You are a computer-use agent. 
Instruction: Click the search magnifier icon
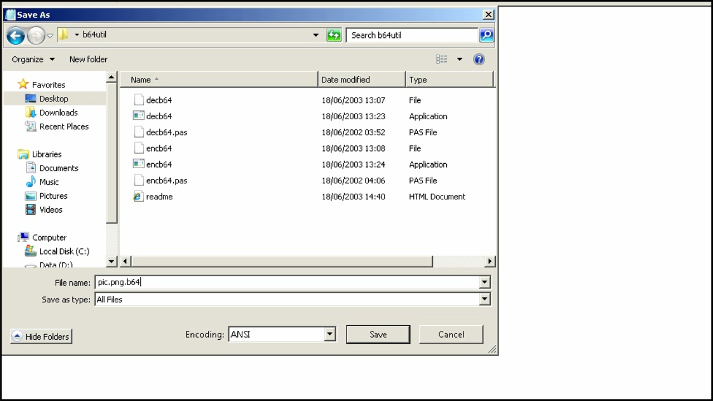click(x=486, y=35)
